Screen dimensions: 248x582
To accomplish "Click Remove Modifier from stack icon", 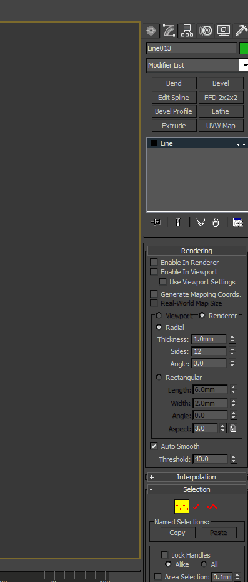I will [x=216, y=223].
